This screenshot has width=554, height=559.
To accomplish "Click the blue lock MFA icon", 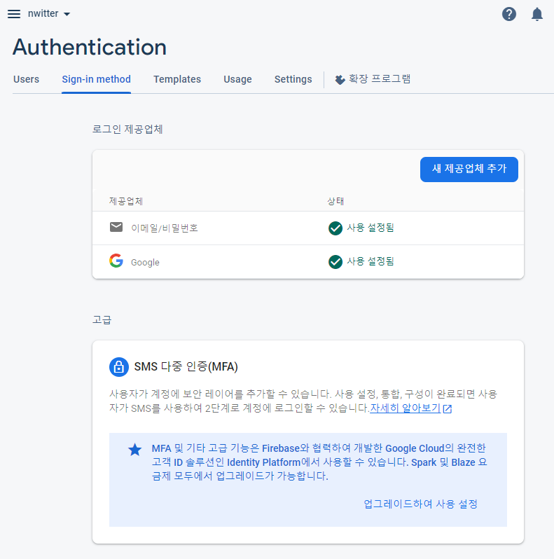I will click(119, 367).
